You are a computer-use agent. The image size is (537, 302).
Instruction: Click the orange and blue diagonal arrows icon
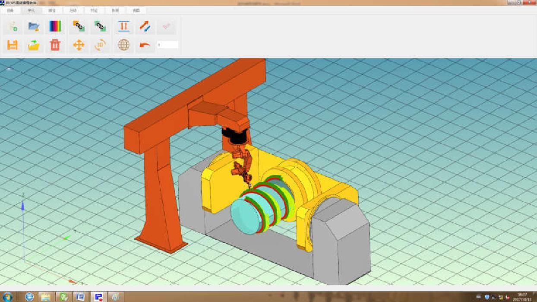(x=145, y=27)
